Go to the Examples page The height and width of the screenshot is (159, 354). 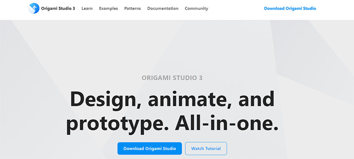[108, 8]
